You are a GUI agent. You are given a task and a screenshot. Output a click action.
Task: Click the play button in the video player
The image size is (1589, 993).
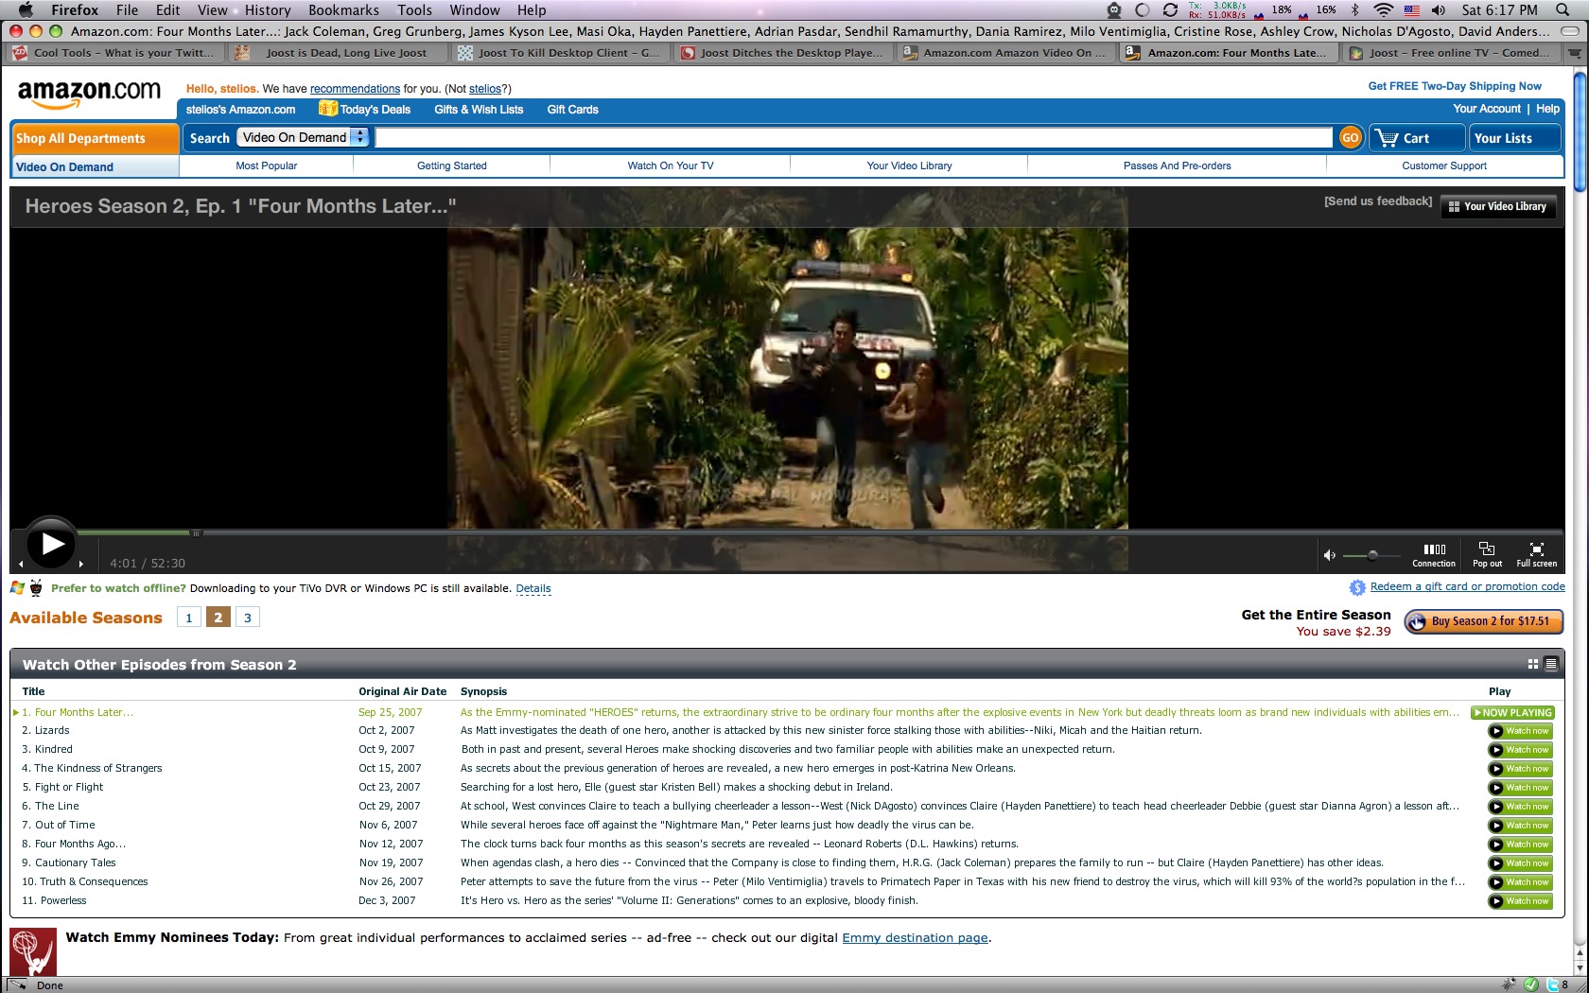pos(51,544)
